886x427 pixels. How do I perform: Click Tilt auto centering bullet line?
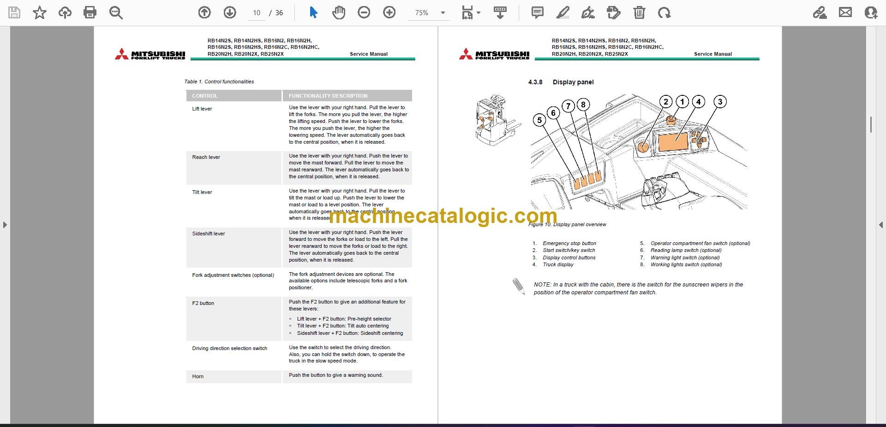tap(343, 326)
